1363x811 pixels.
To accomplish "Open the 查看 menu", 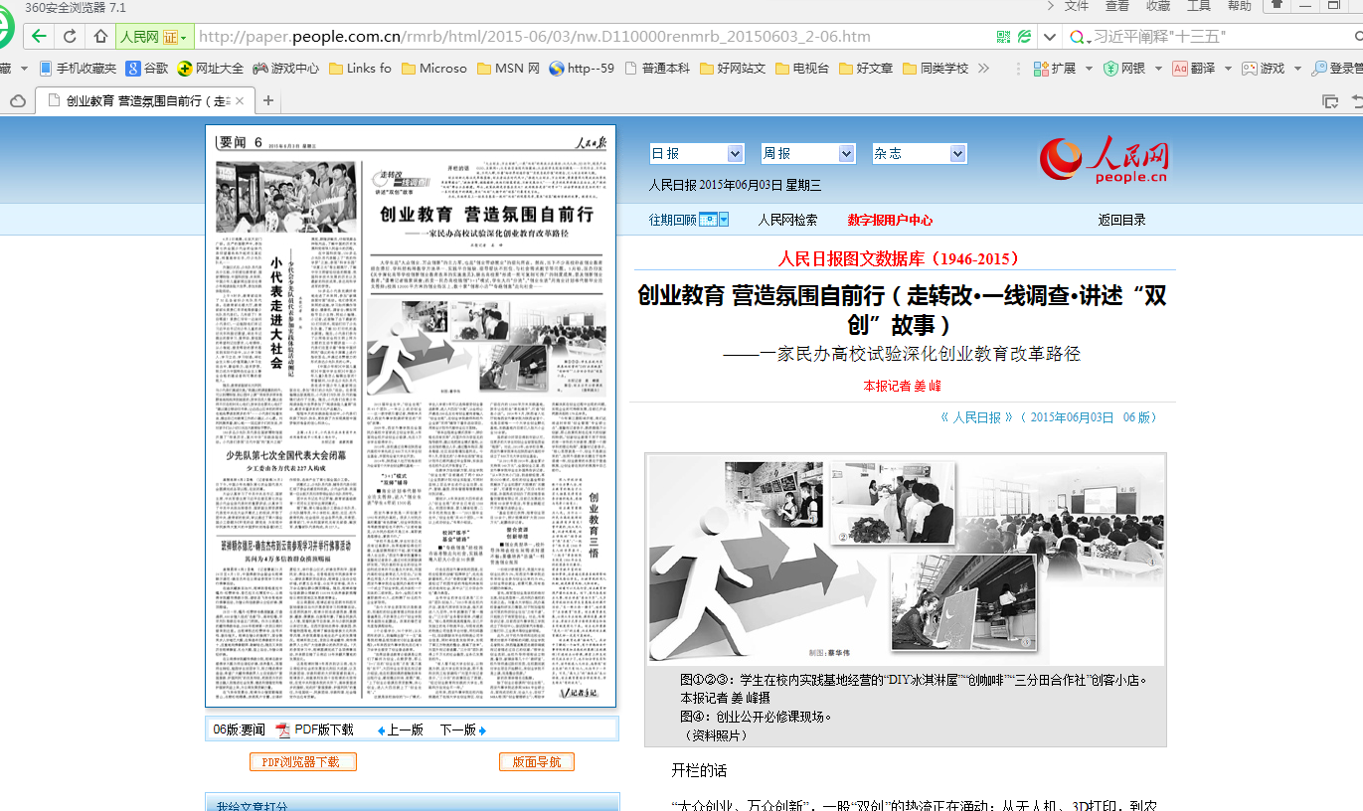I will pos(1117,6).
